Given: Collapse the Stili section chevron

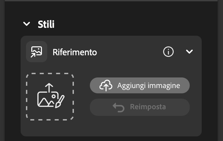Looking at the screenshot, I should pyautogui.click(x=26, y=24).
